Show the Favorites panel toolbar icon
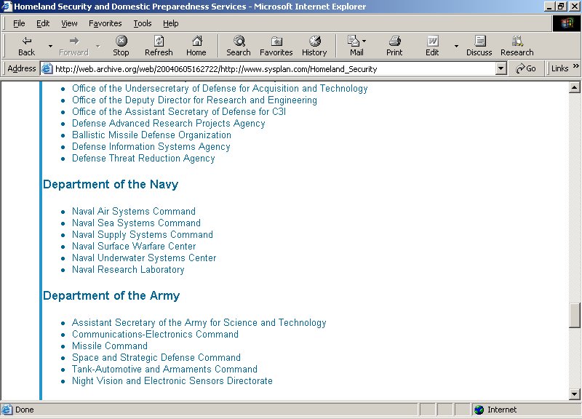The height and width of the screenshot is (419, 582). click(276, 41)
